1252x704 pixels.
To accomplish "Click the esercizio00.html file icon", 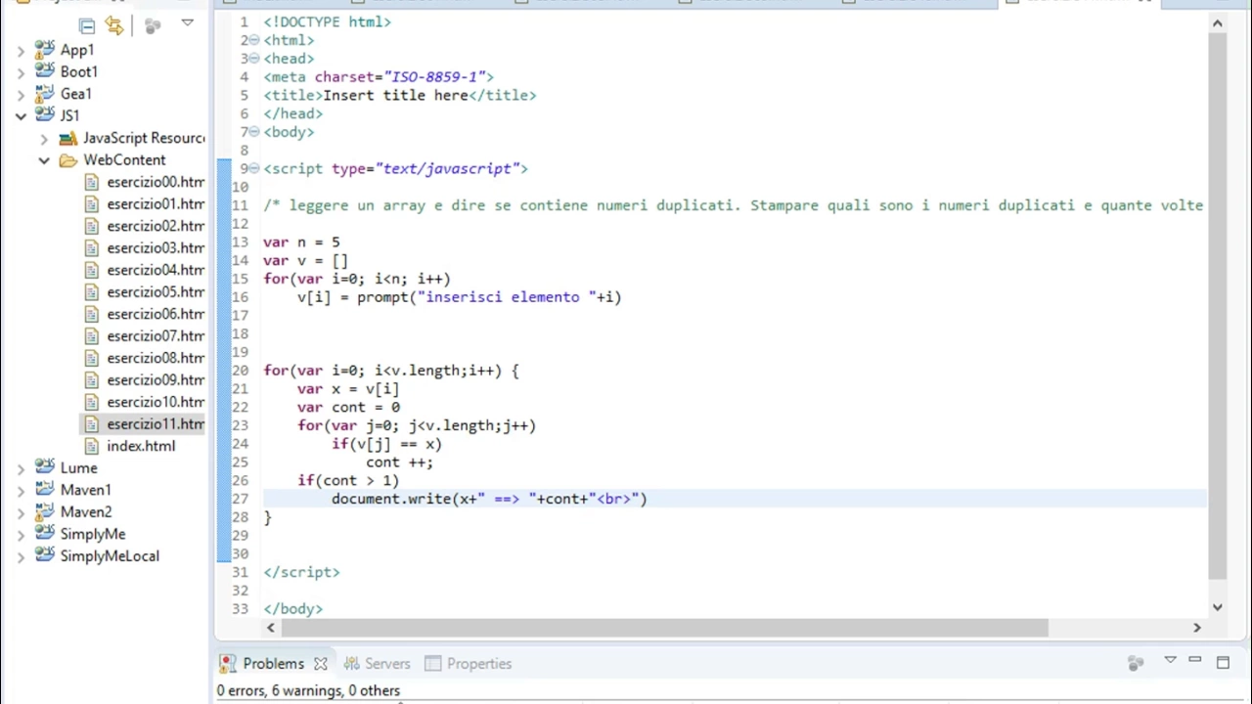I will [x=92, y=182].
